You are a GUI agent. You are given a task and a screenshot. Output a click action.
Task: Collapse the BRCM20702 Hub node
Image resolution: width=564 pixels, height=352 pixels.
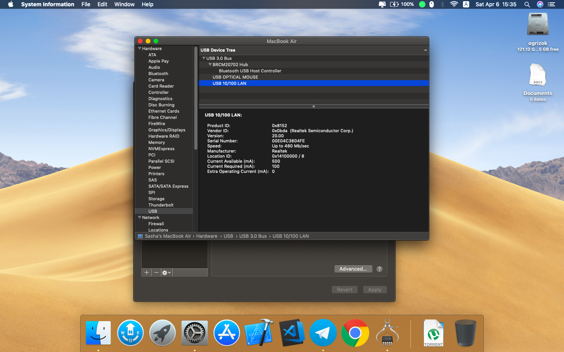[x=210, y=65]
